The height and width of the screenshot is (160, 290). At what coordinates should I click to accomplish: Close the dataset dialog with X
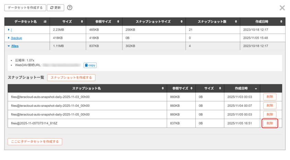[282, 8]
